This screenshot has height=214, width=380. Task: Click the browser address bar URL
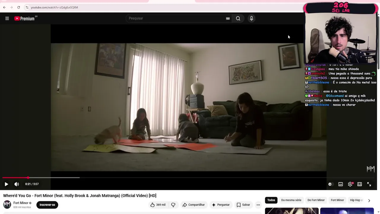tap(54, 7)
